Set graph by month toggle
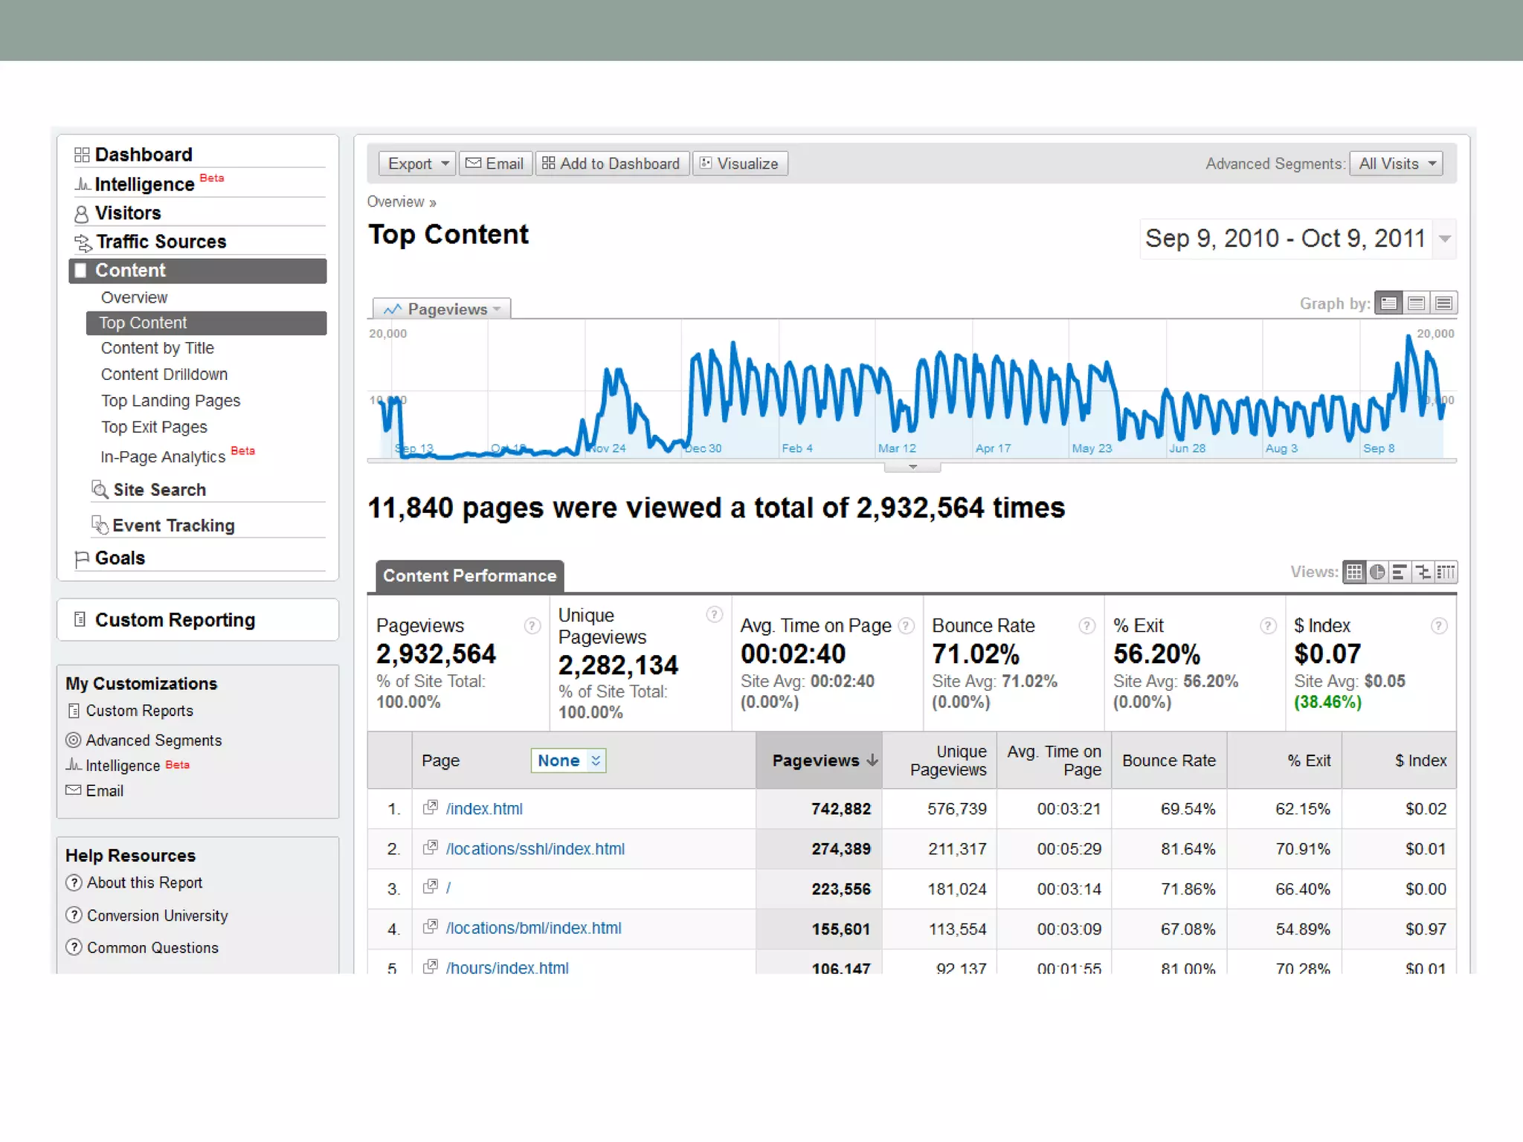 point(1443,303)
